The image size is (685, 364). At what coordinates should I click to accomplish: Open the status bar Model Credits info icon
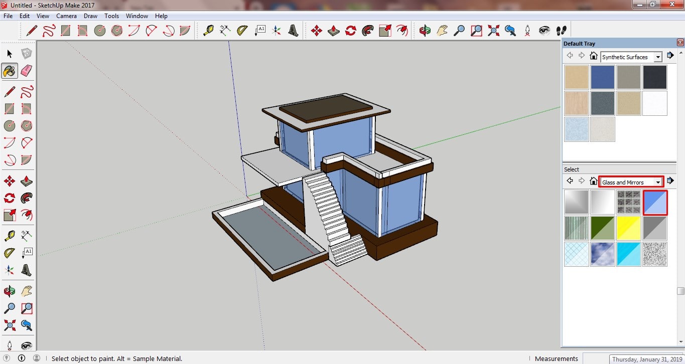22,358
